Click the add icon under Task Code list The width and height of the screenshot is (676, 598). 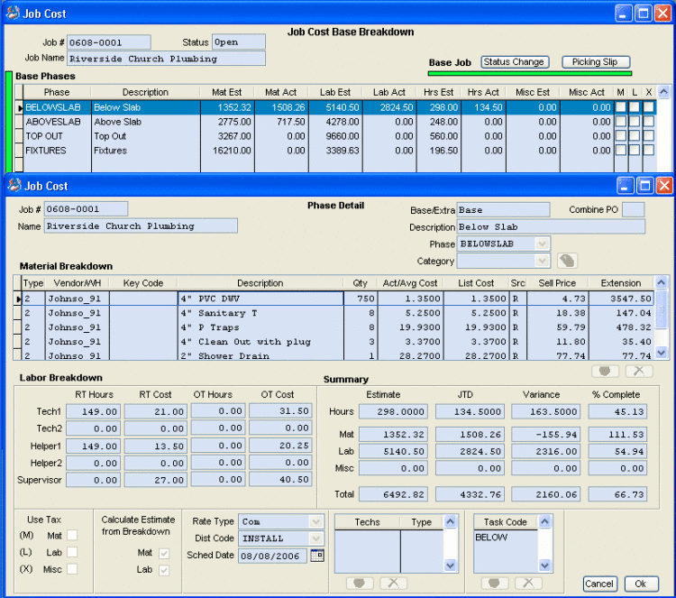(x=494, y=583)
